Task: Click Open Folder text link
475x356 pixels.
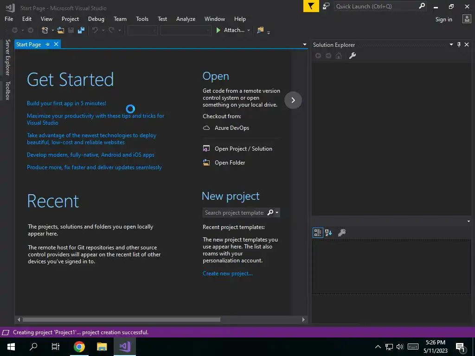Action: [230, 163]
